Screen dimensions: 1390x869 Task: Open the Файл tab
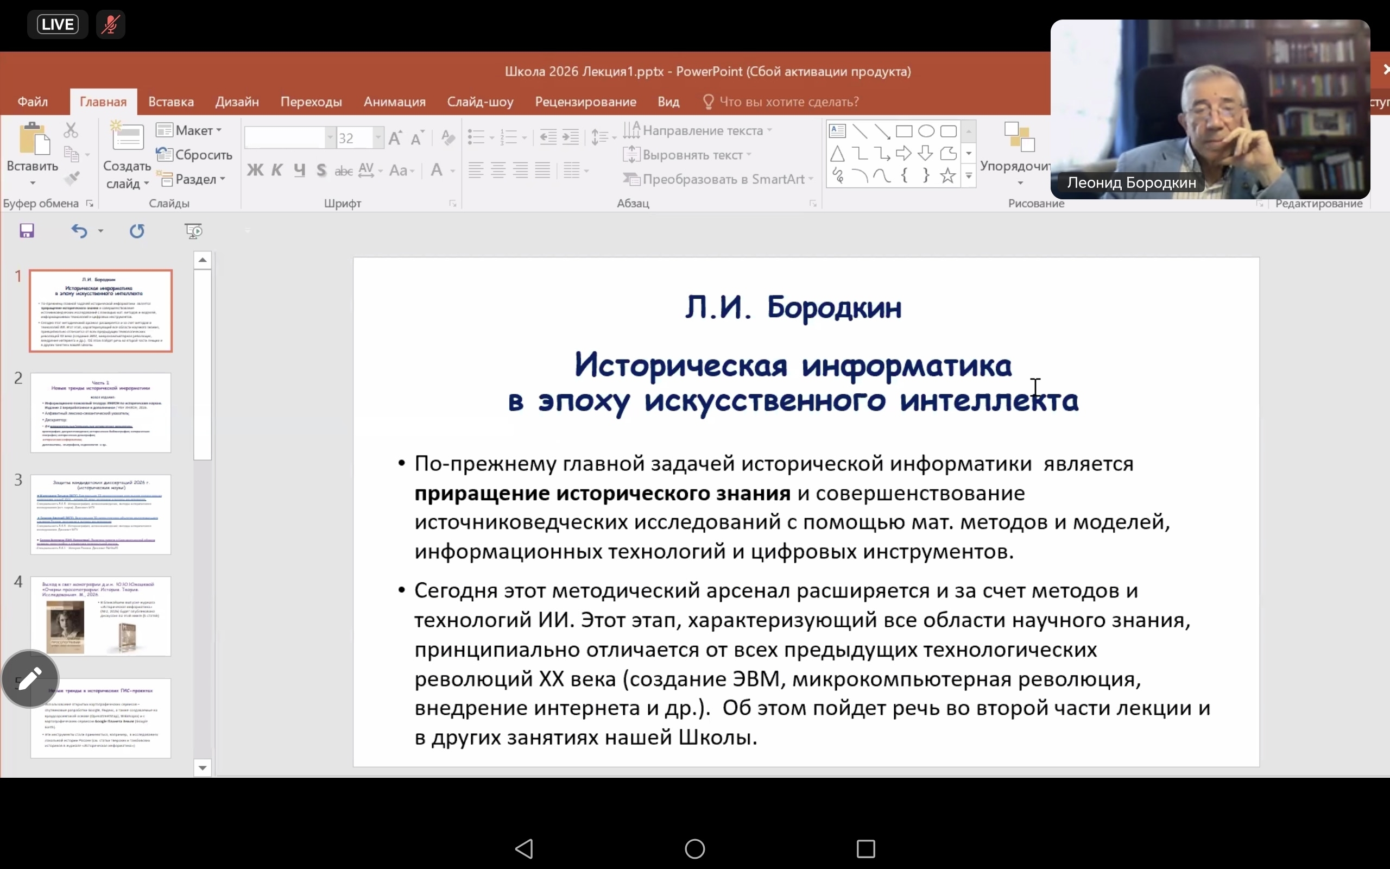click(x=33, y=102)
